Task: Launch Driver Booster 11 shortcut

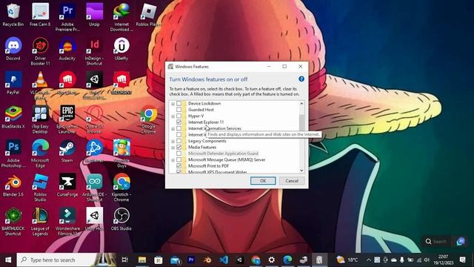Action: click(x=40, y=51)
